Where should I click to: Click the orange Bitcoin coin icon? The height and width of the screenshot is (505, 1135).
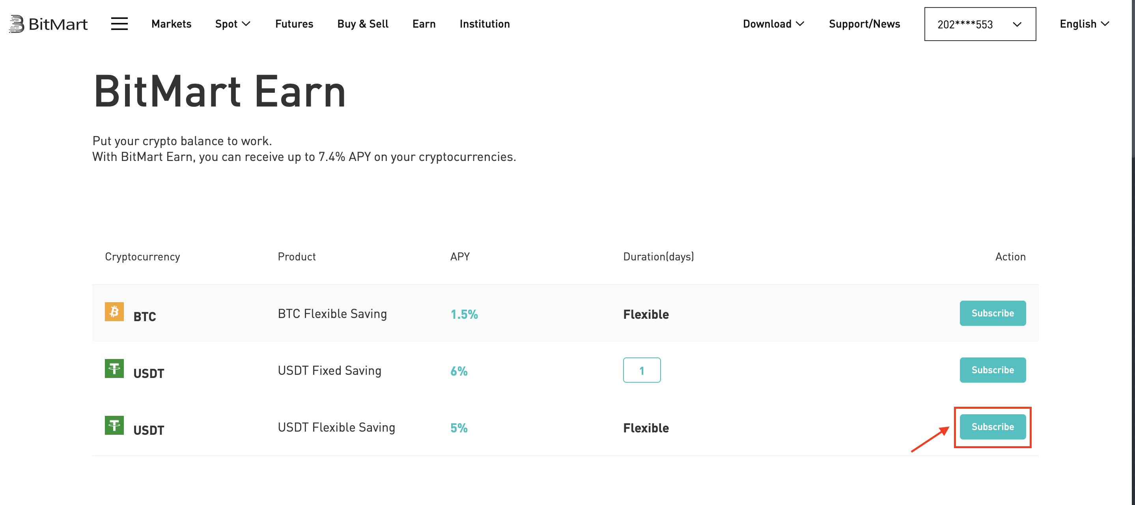tap(114, 312)
